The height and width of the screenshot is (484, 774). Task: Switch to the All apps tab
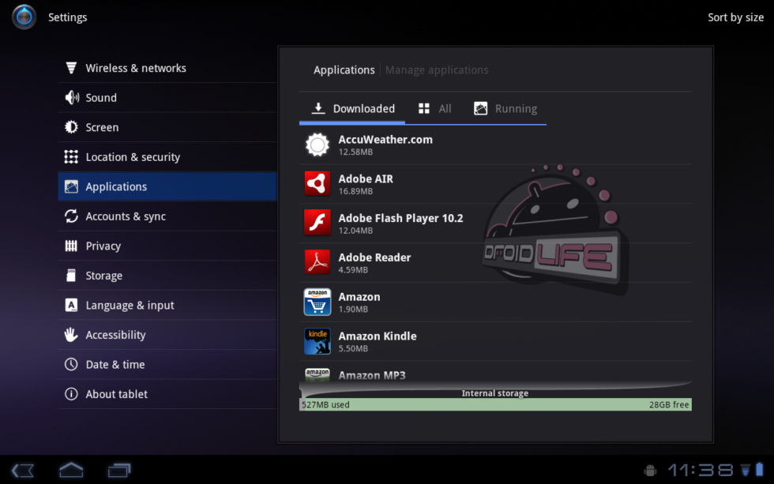tap(434, 108)
